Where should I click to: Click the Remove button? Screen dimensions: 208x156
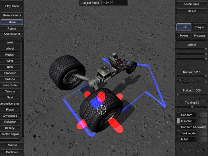pyautogui.click(x=12, y=145)
